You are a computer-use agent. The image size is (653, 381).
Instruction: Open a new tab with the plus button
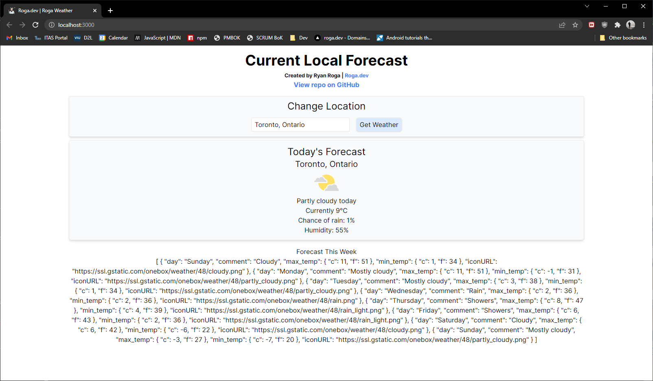[110, 11]
